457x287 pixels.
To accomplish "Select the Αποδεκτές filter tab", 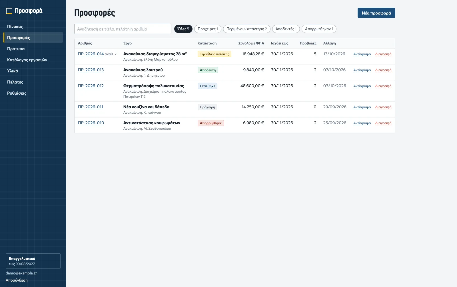I will 286,29.
